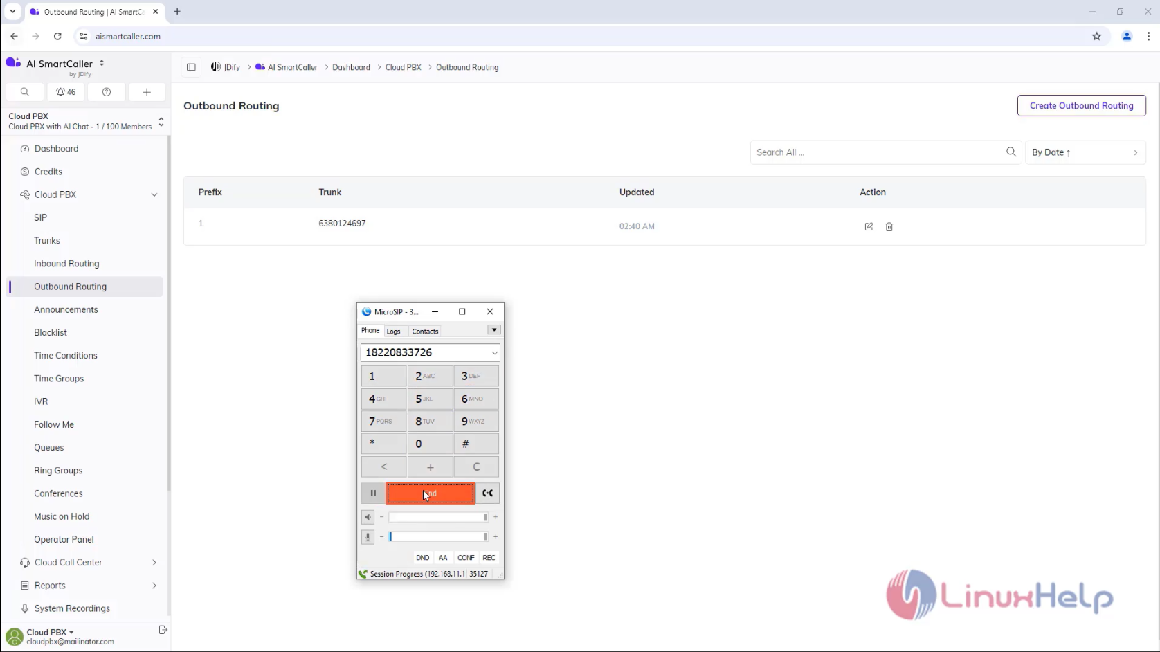
Task: Toggle MicroSIP DND mode
Action: [422, 557]
